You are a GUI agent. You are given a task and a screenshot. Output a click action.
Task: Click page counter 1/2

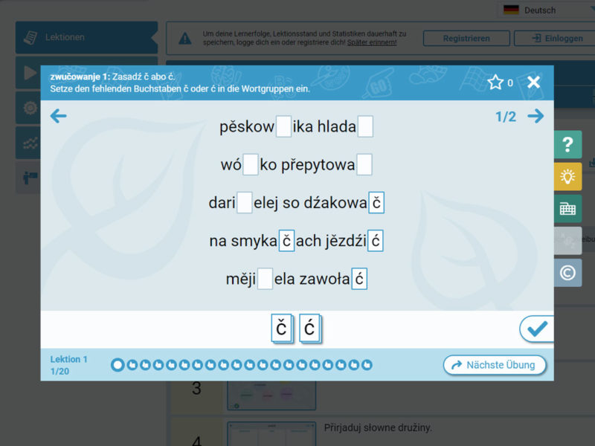click(x=506, y=117)
